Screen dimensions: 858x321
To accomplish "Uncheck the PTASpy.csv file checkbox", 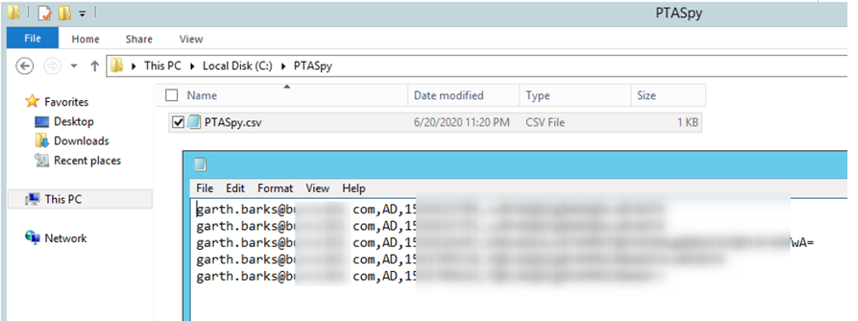I will (178, 123).
